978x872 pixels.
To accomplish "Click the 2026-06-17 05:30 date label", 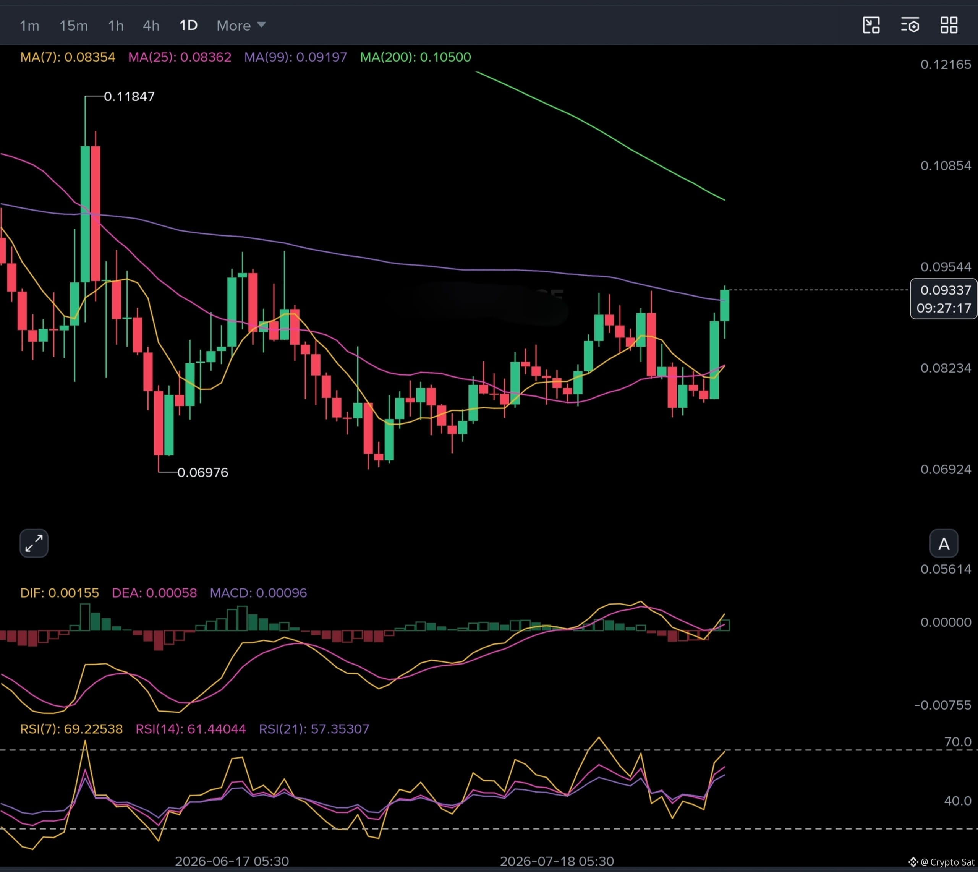I will point(232,861).
